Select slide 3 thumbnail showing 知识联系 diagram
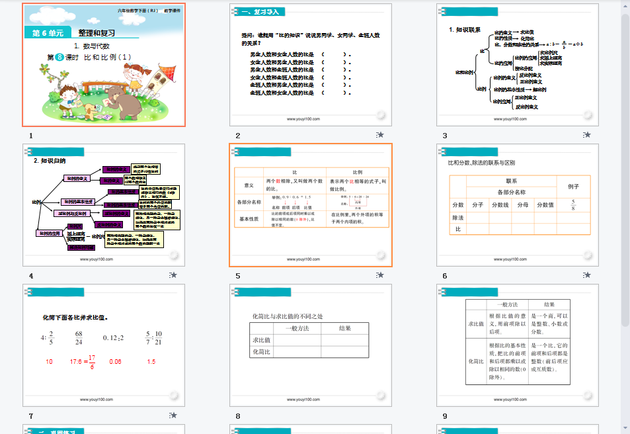Viewport: 630px width, 434px height. click(518, 65)
